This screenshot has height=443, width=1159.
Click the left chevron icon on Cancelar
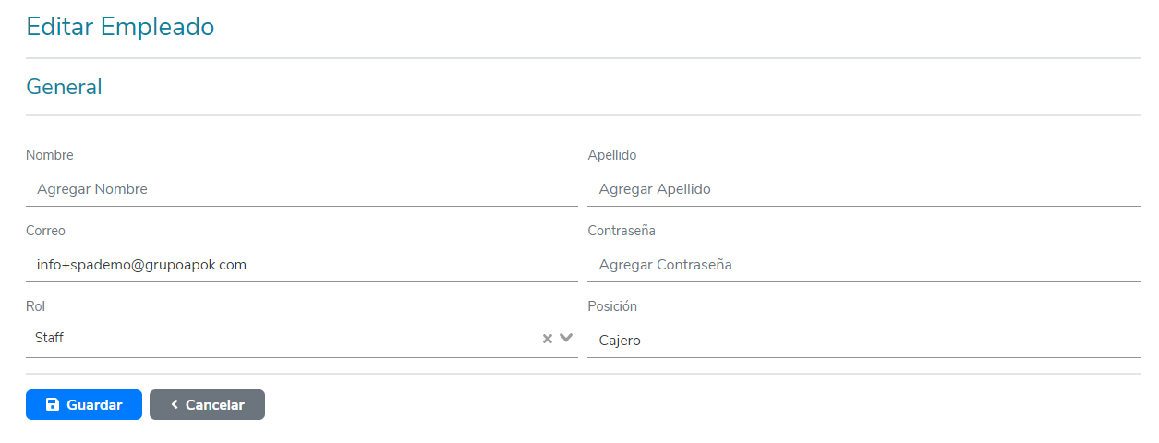click(x=174, y=405)
